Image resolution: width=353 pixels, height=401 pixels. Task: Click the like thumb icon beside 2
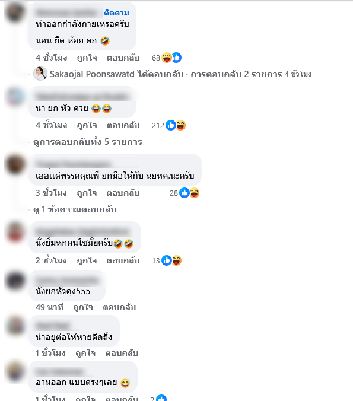161,399
